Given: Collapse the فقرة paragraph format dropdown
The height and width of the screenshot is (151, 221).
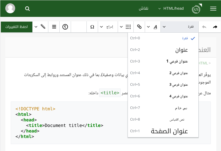Looking at the screenshot, I should (179, 27).
